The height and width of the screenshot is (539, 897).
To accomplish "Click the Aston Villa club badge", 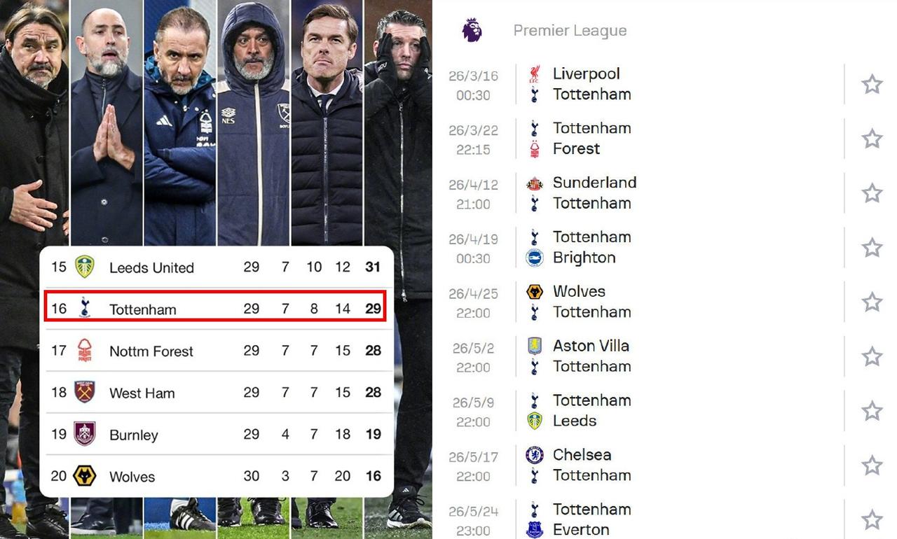I will click(x=535, y=346).
